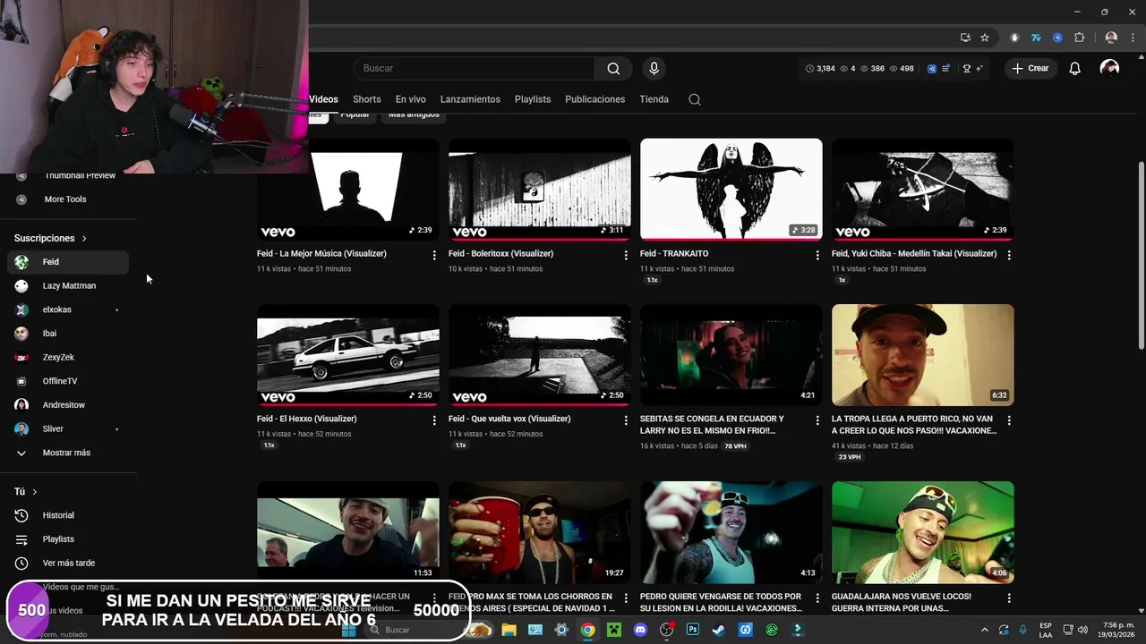Expand the Tú section chevron
The width and height of the screenshot is (1146, 644).
[x=35, y=492]
